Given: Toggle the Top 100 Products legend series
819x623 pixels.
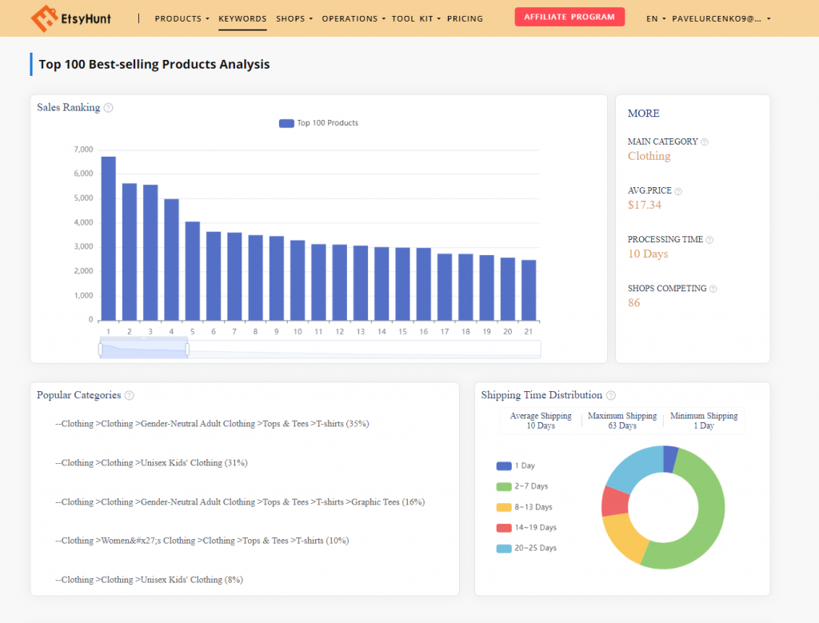Looking at the screenshot, I should pyautogui.click(x=287, y=123).
